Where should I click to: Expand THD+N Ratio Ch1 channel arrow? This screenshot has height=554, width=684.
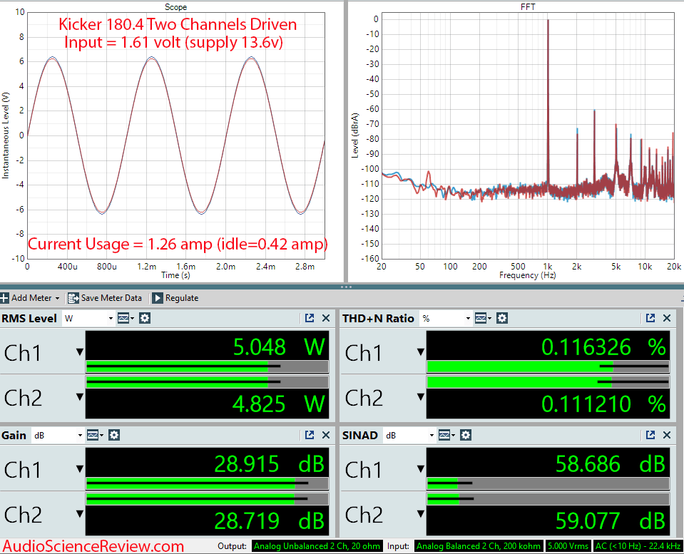(x=421, y=352)
